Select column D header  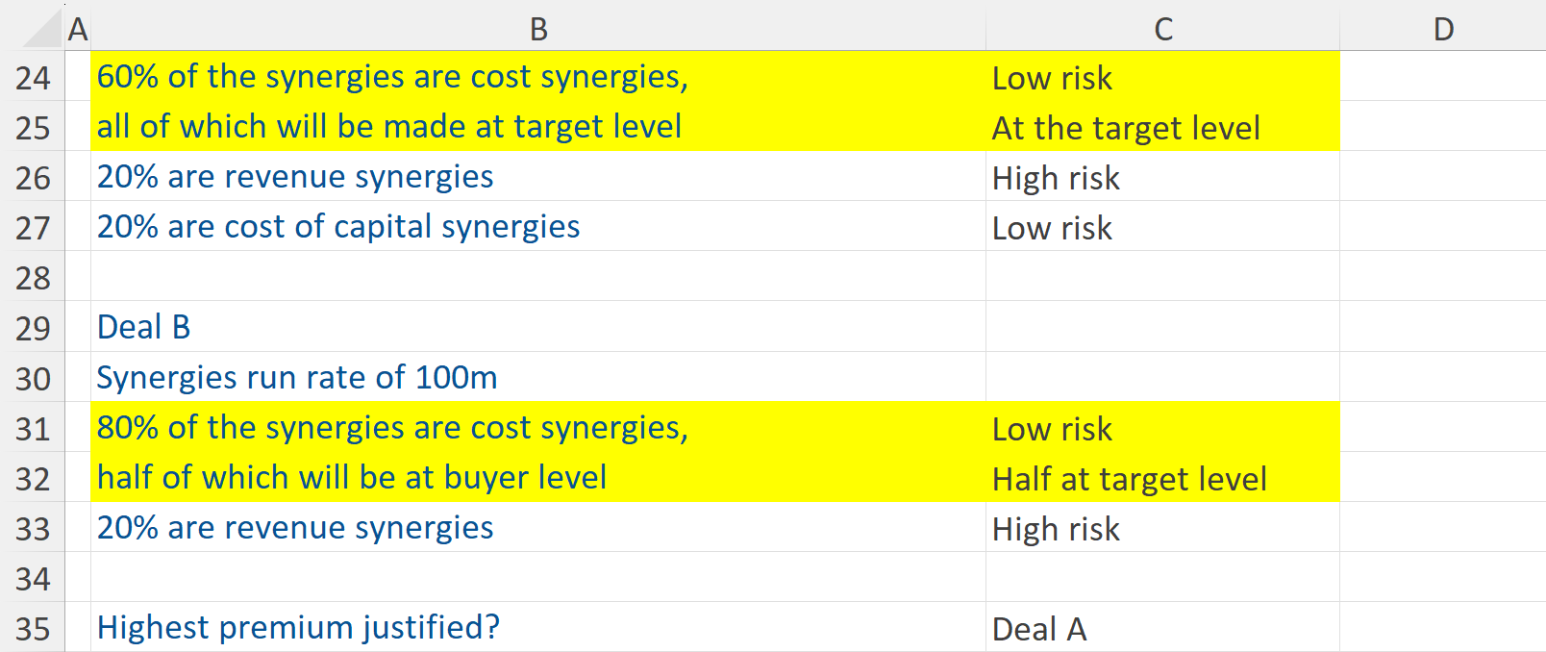1442,29
